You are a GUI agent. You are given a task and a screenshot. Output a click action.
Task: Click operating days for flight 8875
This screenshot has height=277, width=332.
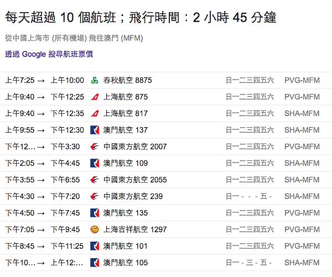coord(250,80)
